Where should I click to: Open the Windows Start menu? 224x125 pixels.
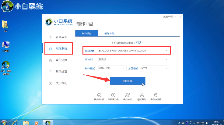pyautogui.click(x=4, y=123)
